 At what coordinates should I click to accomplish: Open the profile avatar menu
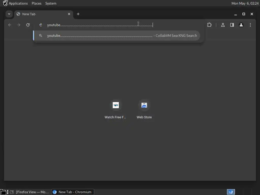241,25
